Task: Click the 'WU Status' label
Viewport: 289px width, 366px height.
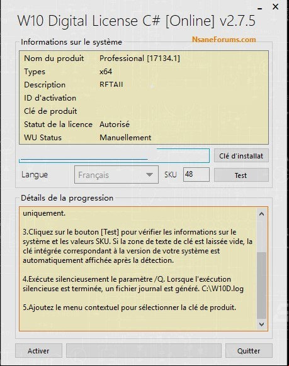Action: [x=43, y=138]
